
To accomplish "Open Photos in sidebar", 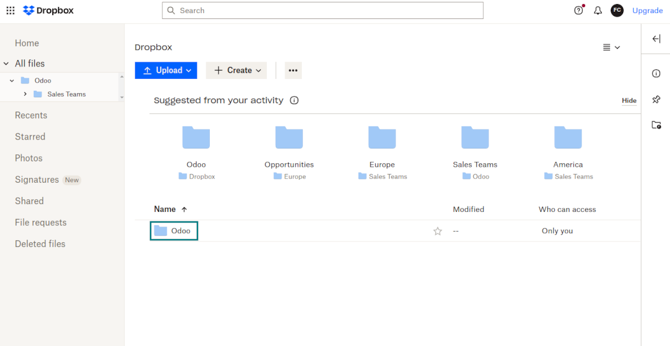I will pyautogui.click(x=28, y=158).
